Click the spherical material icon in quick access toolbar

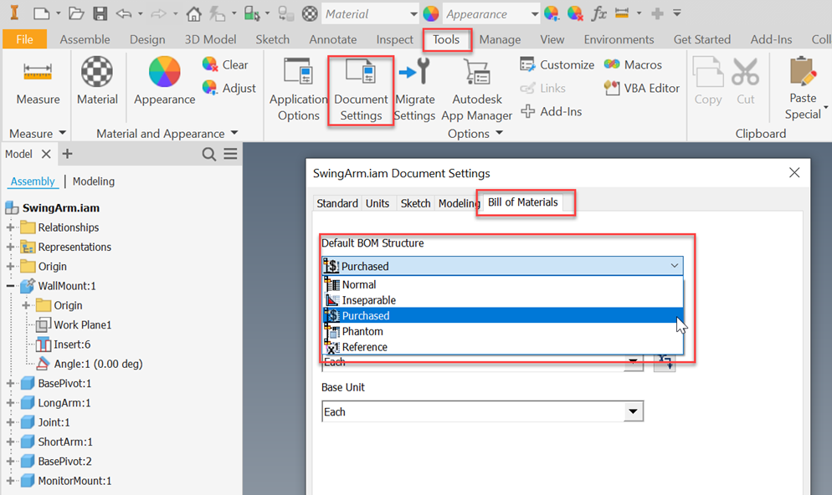[310, 13]
